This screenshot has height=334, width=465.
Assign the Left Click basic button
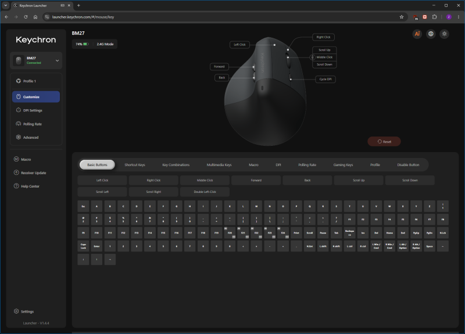click(x=102, y=180)
